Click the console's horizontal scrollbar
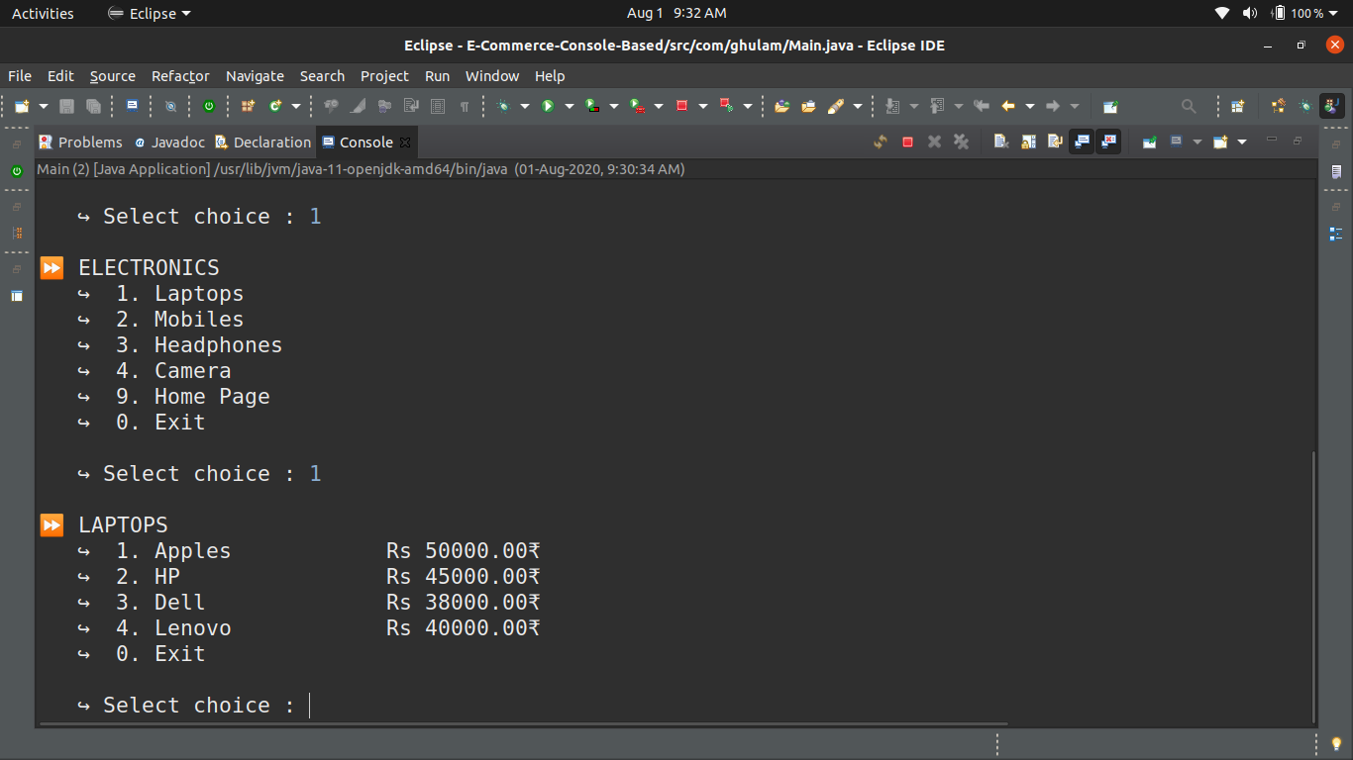The image size is (1353, 760). (x=523, y=724)
